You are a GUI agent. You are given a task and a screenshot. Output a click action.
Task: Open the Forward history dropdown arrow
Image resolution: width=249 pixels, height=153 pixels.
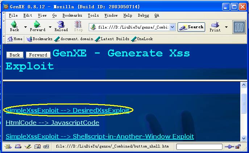point(49,27)
